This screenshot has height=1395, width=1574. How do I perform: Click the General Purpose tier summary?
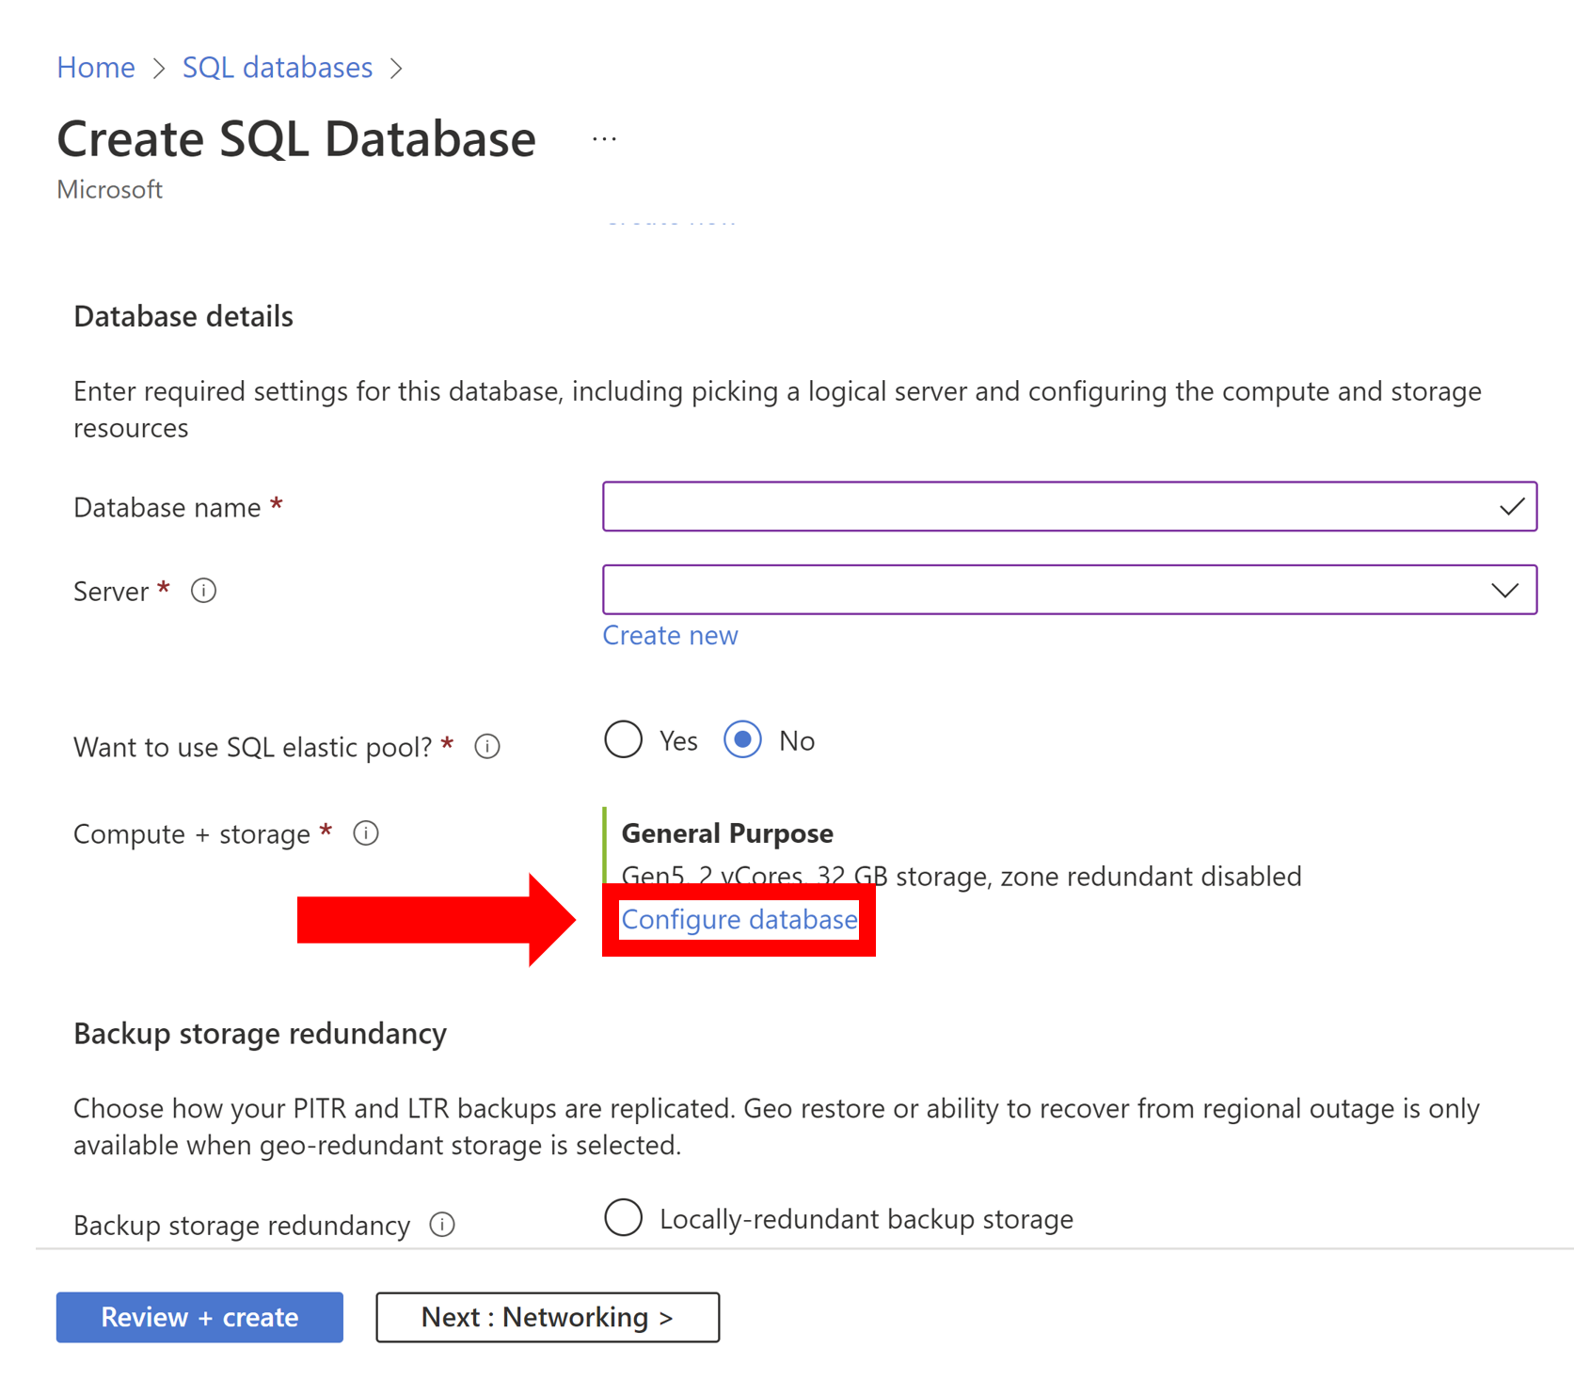pyautogui.click(x=726, y=832)
